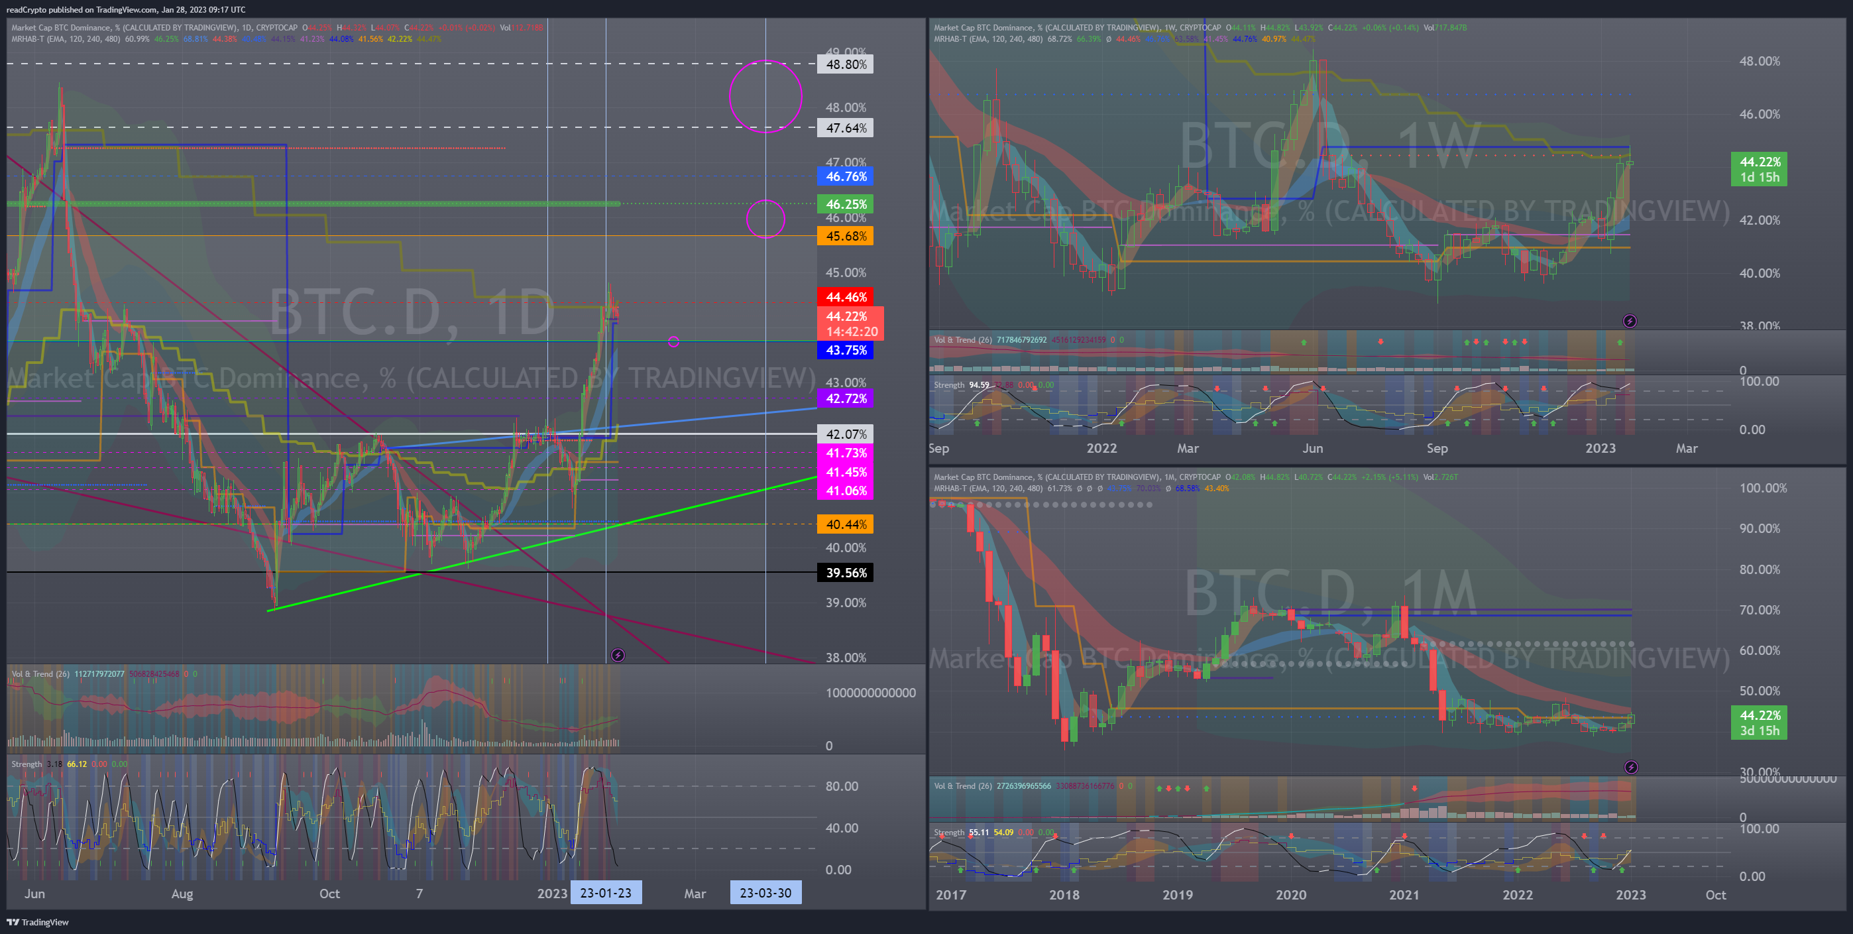1853x934 pixels.
Task: Click the Jun label on 1W time axis
Action: (1313, 448)
